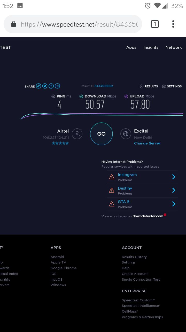This screenshot has width=186, height=332.
Task: Open Speedtest Custom enterprise link
Action: 138,300
